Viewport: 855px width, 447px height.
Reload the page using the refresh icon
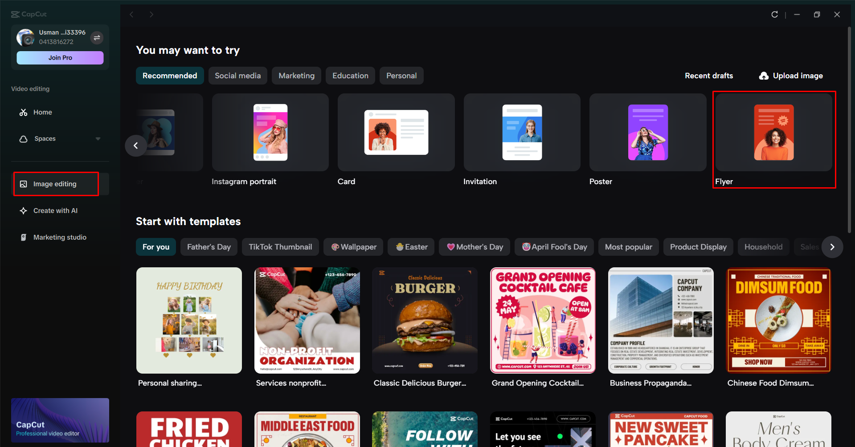774,14
